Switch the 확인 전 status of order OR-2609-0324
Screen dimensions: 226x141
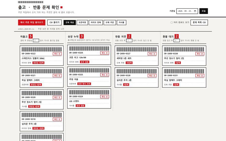105,97
